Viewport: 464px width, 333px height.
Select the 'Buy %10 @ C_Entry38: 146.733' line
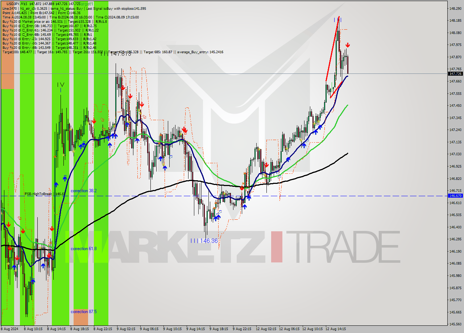tap(49, 26)
